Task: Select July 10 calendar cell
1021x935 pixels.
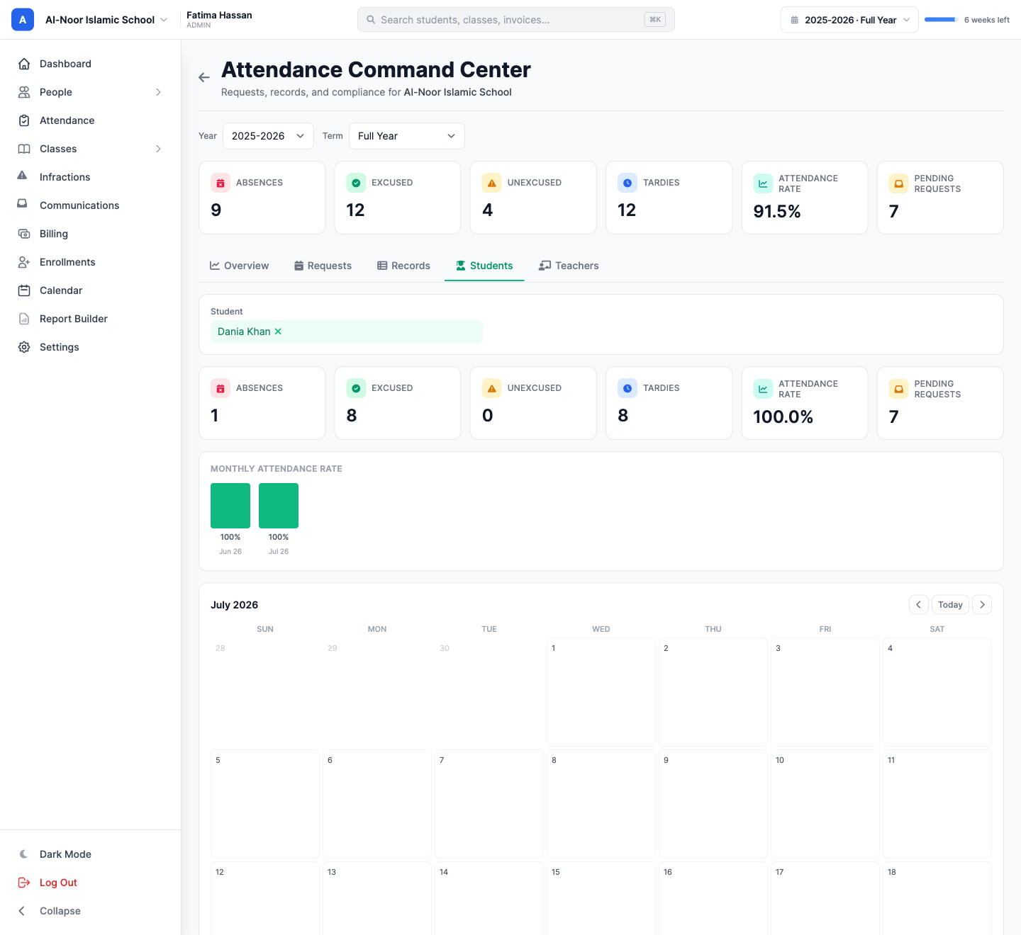Action: pyautogui.click(x=825, y=804)
